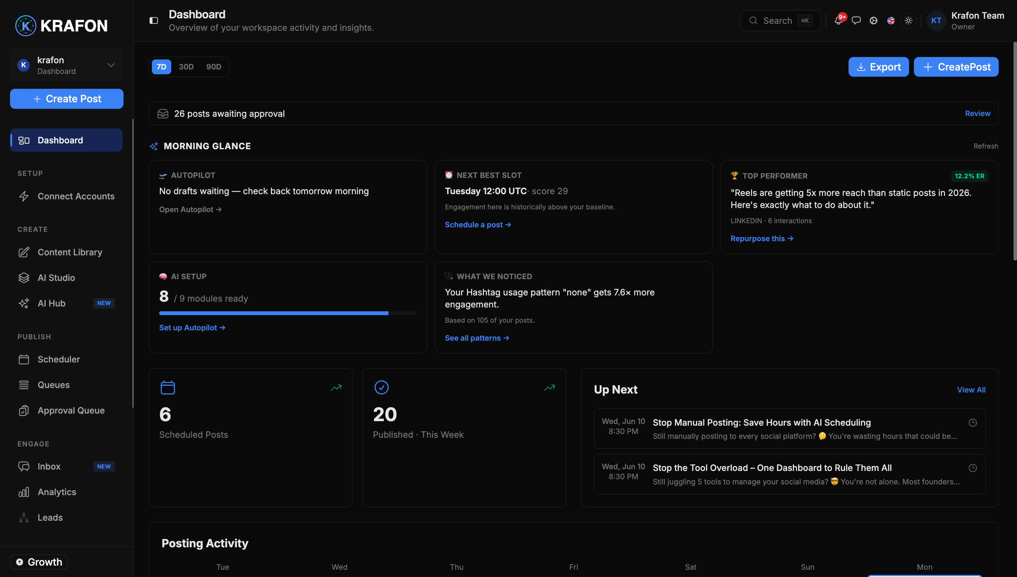Click the 6 Scheduled Posts count
The width and height of the screenshot is (1017, 577).
[165, 415]
